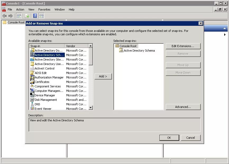Viewport: 229px width, 164px height.
Task: Select the Component Services row text
Action: pyautogui.click(x=48, y=86)
